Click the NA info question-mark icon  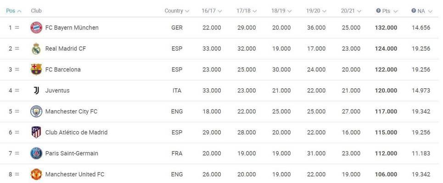pyautogui.click(x=414, y=11)
